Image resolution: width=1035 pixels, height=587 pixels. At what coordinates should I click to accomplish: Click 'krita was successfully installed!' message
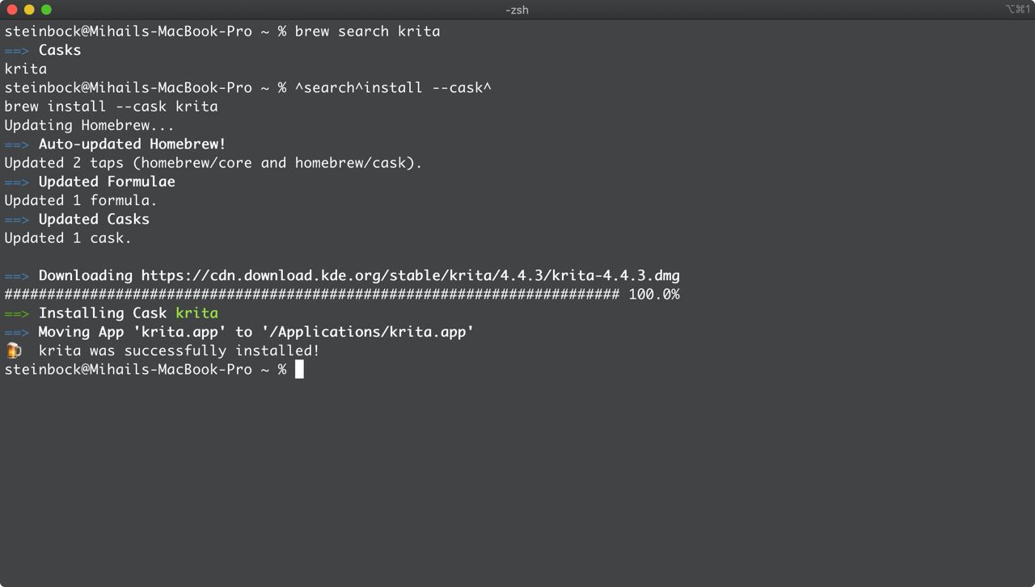[179, 350]
